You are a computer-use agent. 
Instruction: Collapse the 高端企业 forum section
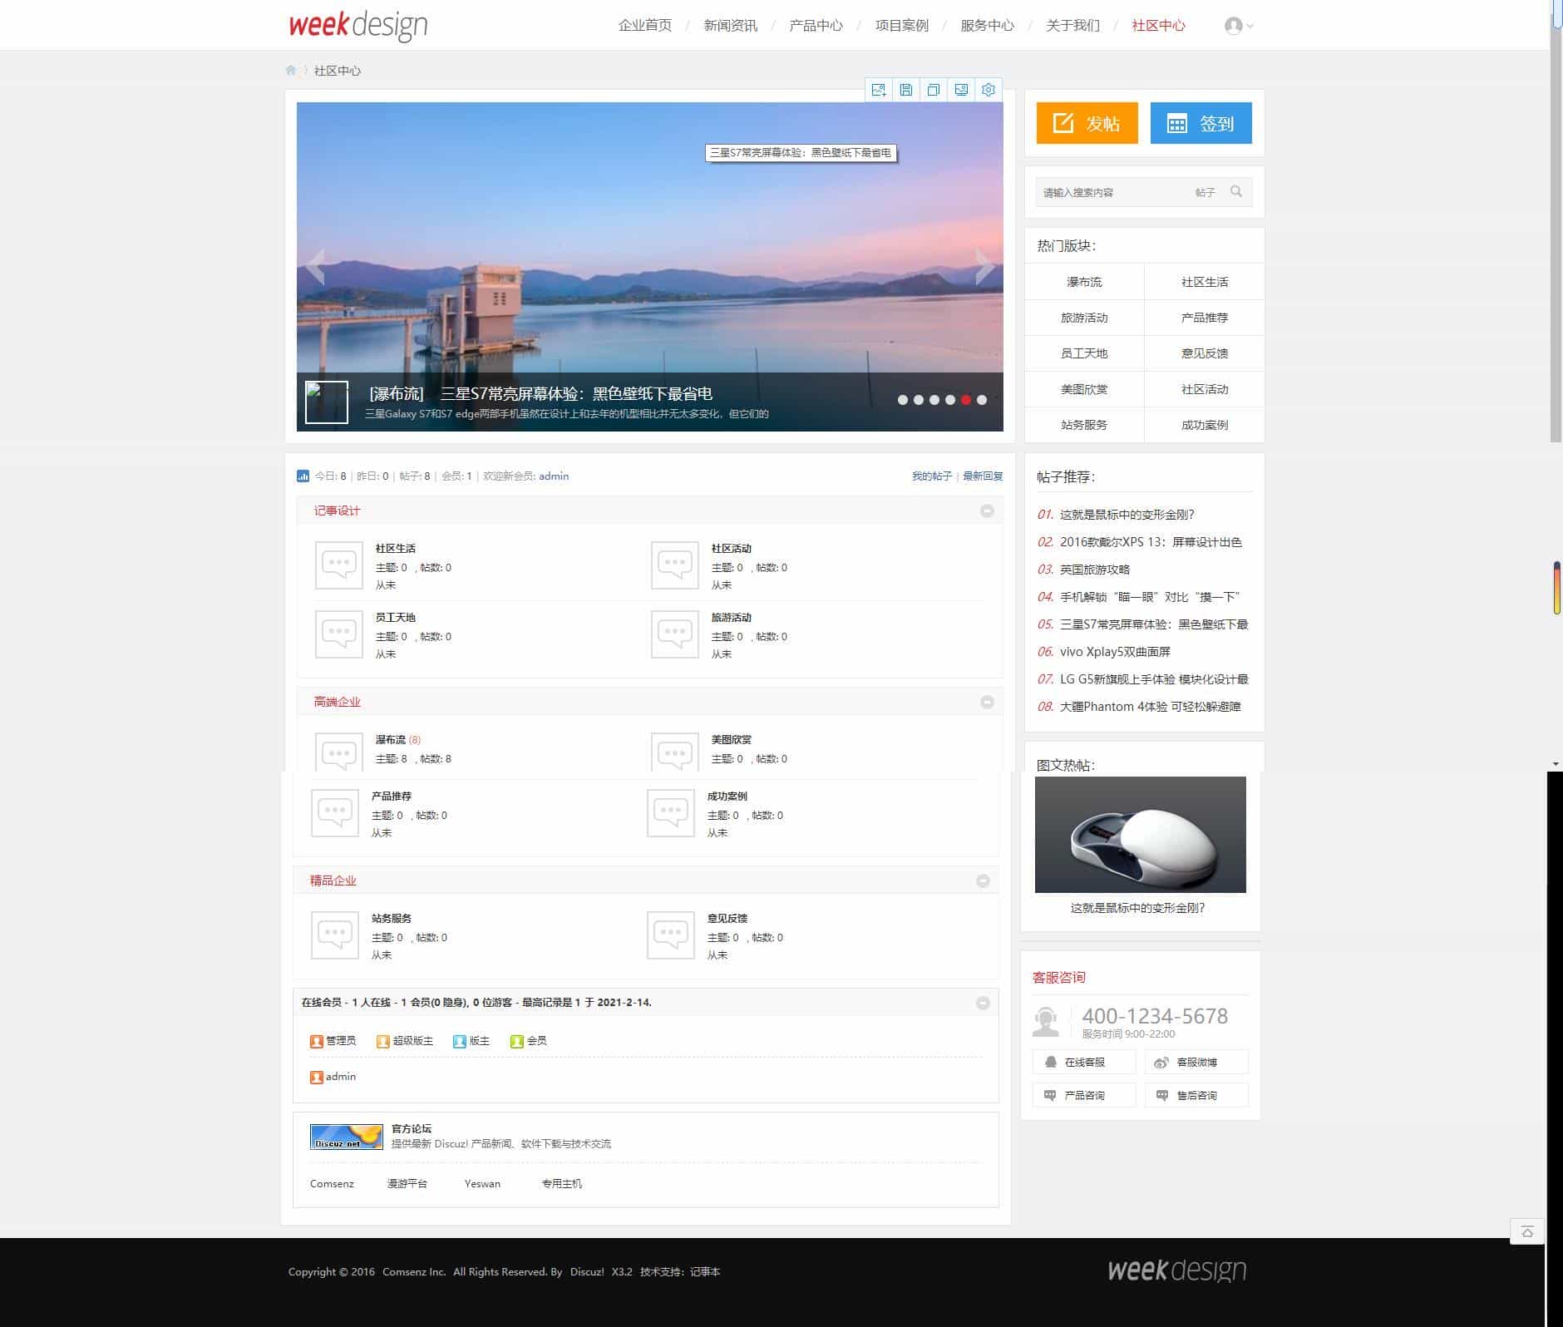(x=988, y=702)
